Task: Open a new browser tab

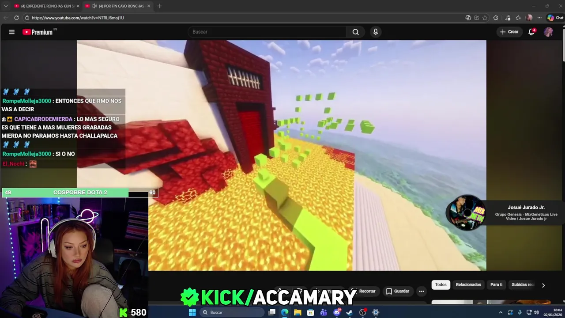Action: [x=159, y=6]
